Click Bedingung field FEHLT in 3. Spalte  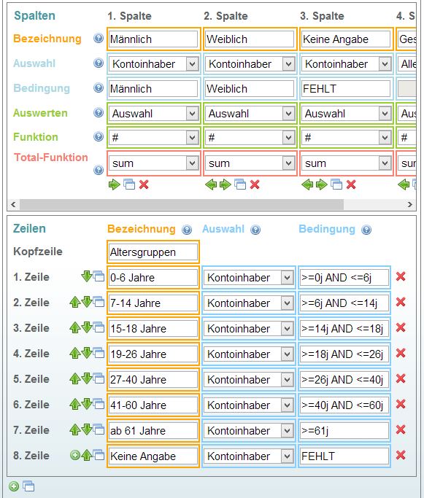(346, 89)
